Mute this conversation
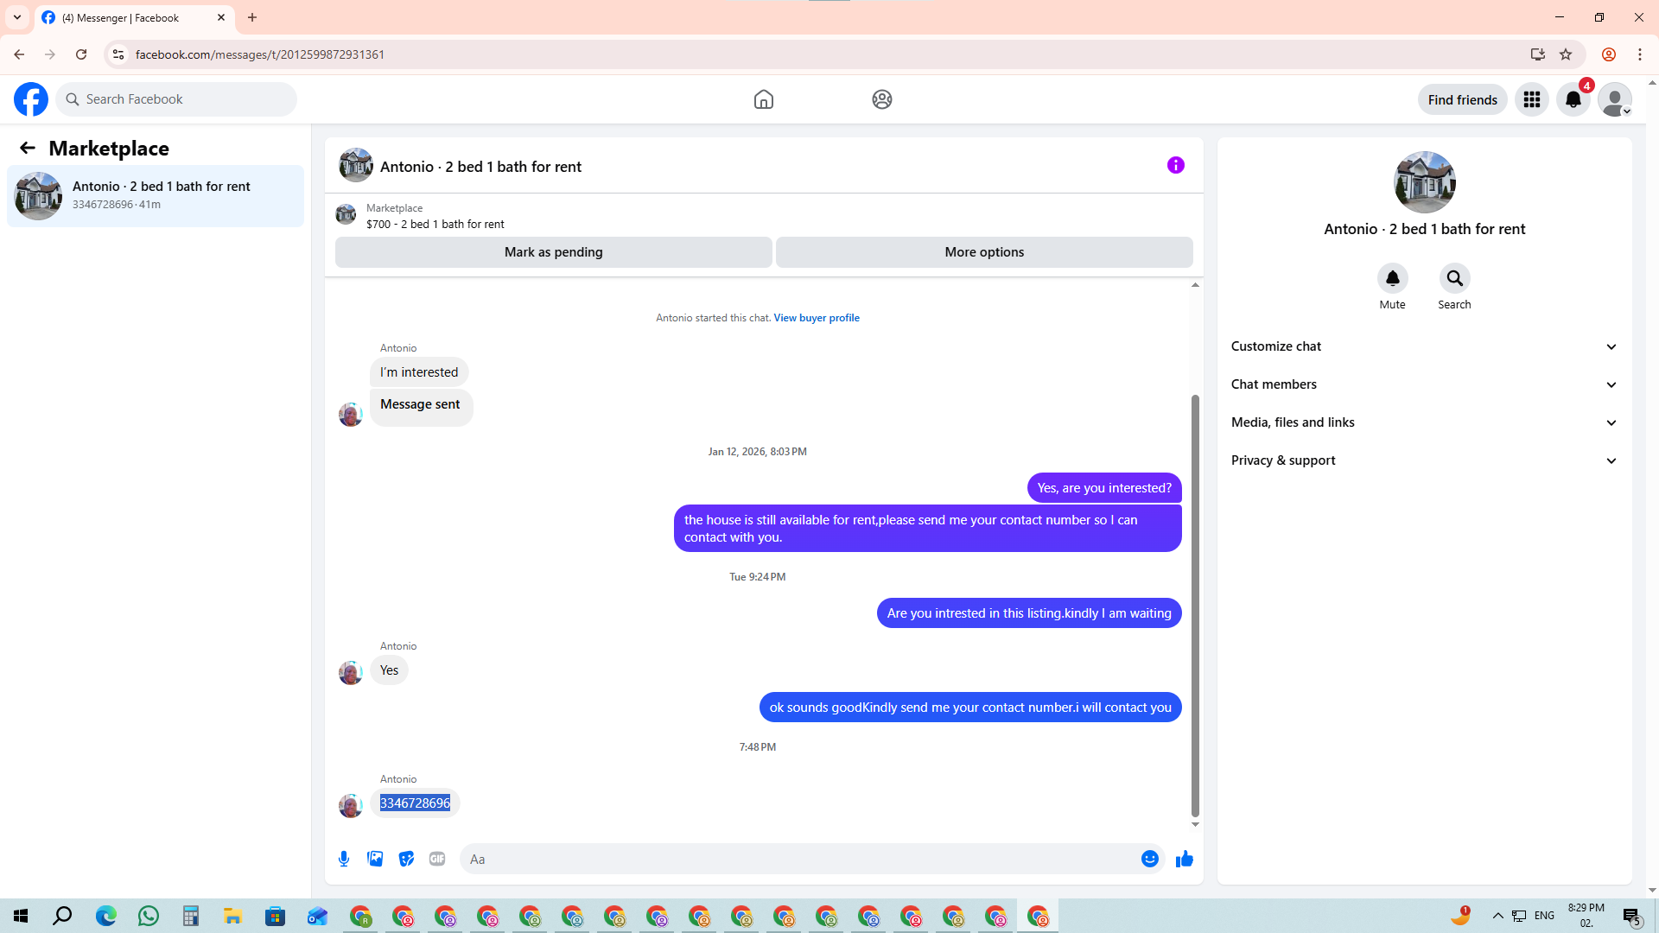1659x933 pixels. pyautogui.click(x=1392, y=278)
